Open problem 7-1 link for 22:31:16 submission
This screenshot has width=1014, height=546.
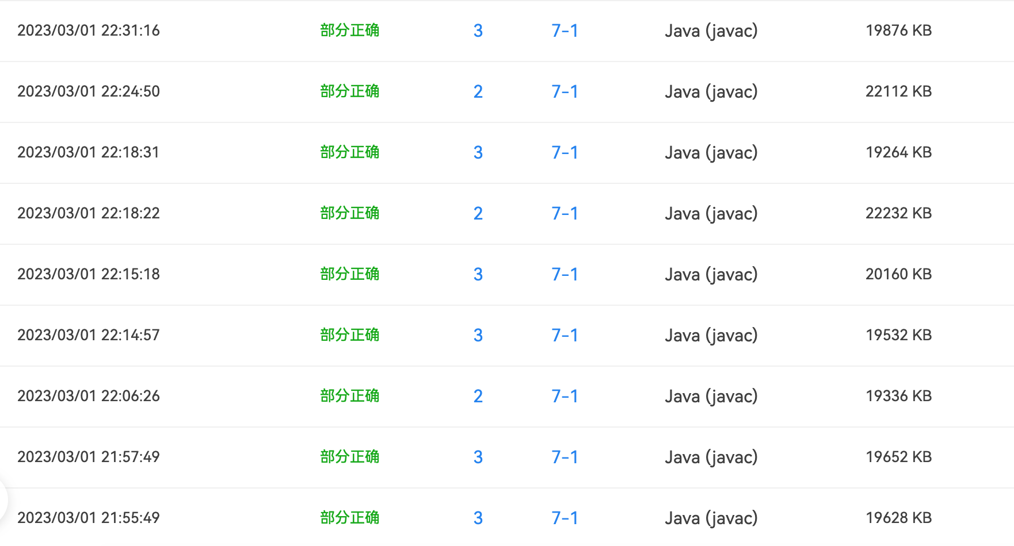pyautogui.click(x=565, y=30)
